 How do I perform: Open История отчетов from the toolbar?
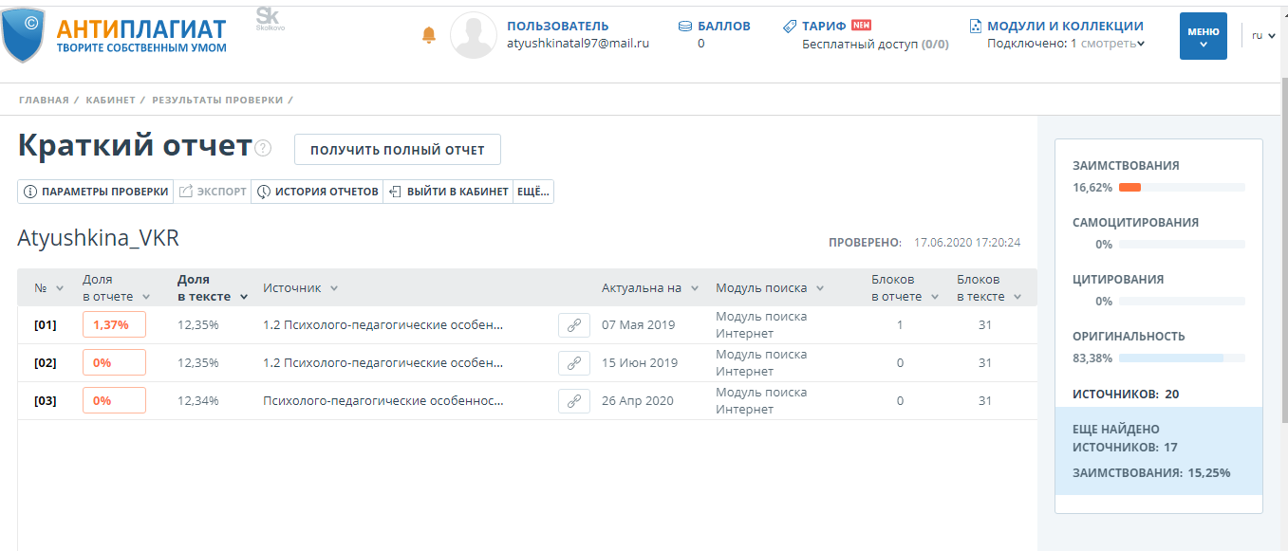(x=317, y=192)
